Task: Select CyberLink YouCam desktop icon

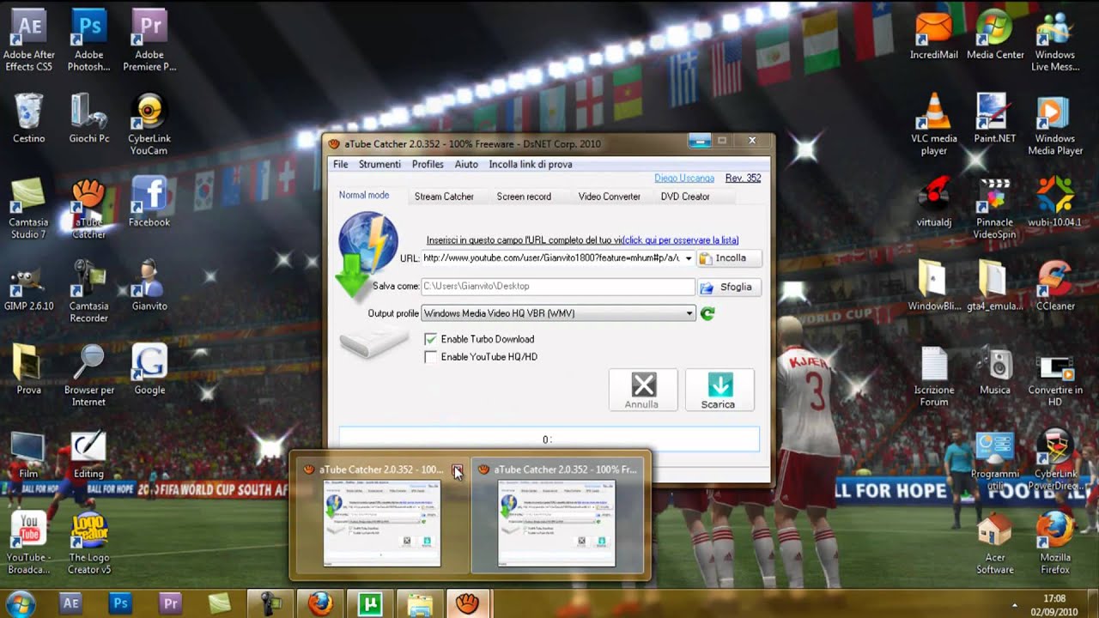Action: (149, 124)
